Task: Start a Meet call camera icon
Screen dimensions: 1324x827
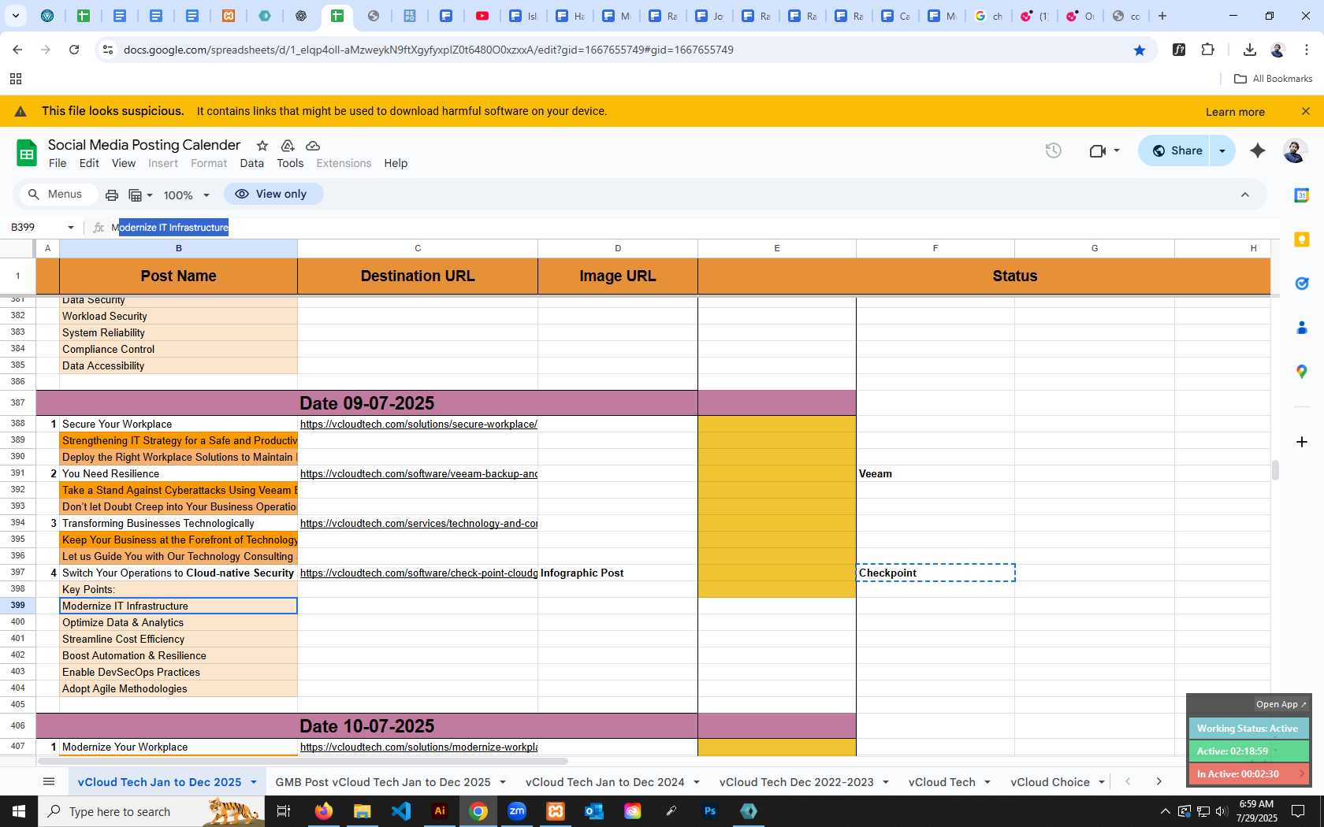Action: click(1097, 150)
